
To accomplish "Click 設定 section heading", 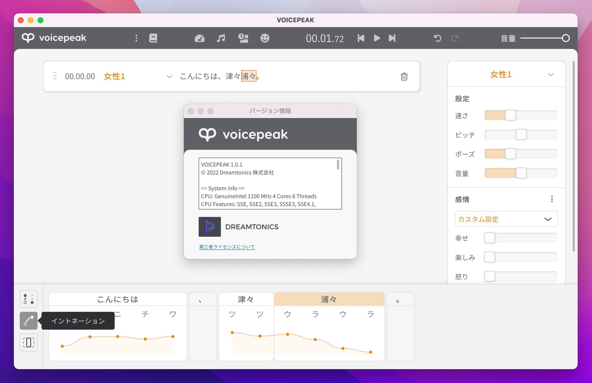I will (462, 99).
